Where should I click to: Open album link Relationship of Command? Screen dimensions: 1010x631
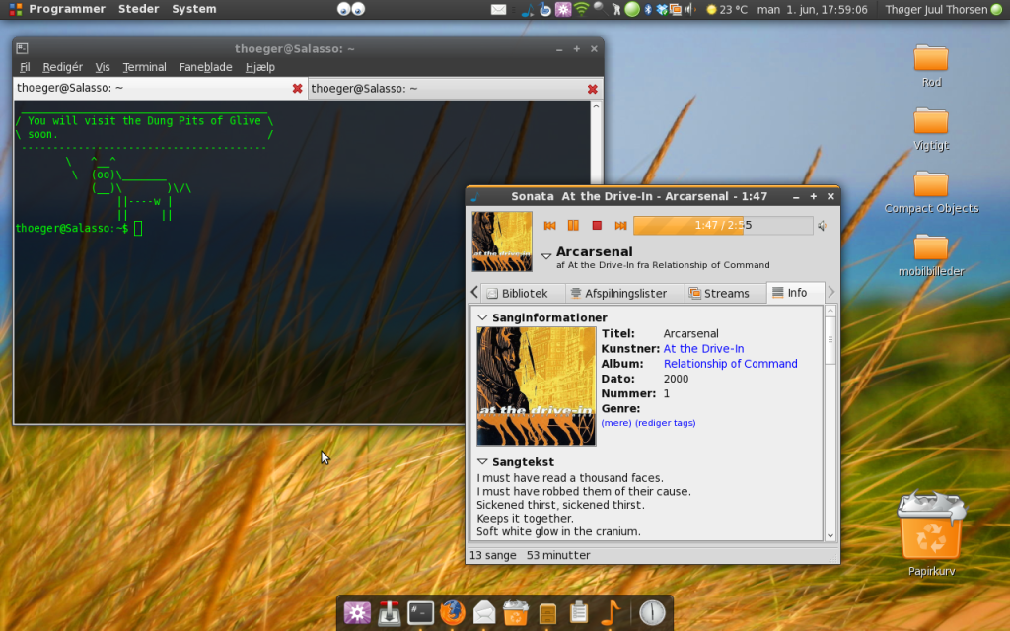(731, 364)
